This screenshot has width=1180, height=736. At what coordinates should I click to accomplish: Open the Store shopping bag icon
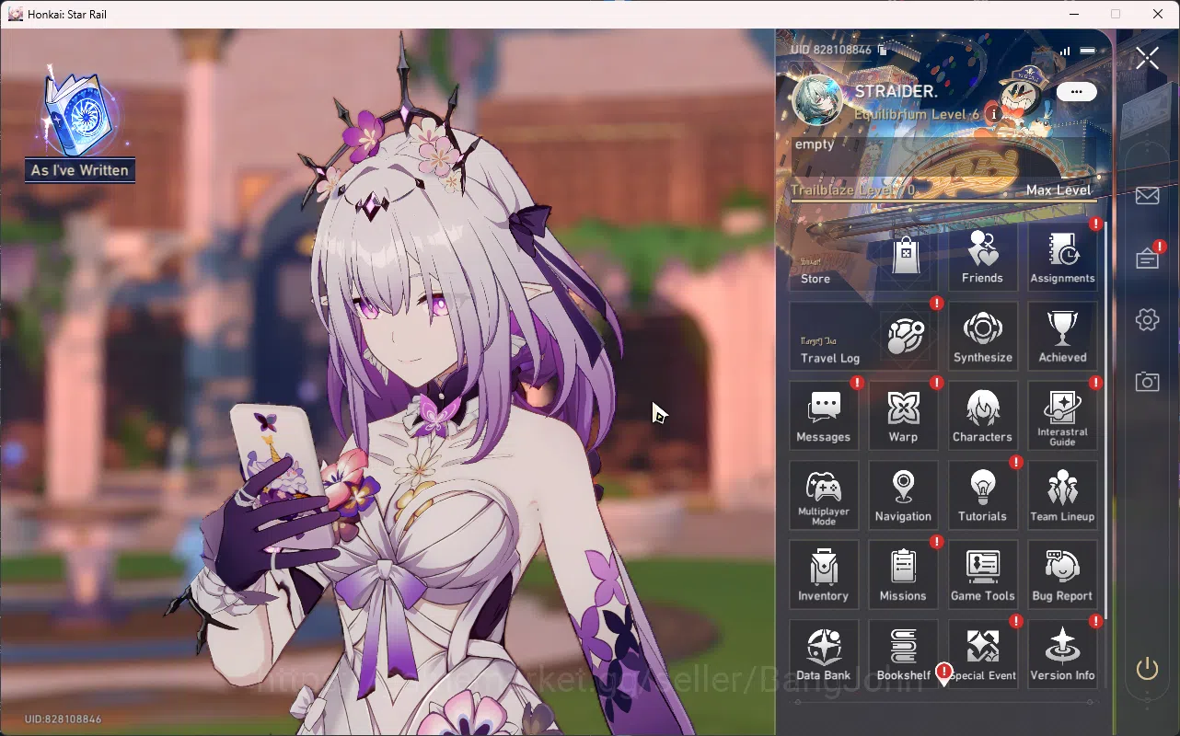904,256
